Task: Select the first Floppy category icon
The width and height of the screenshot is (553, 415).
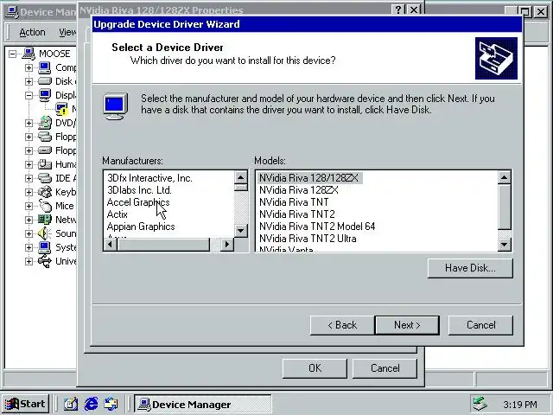Action: (x=44, y=137)
